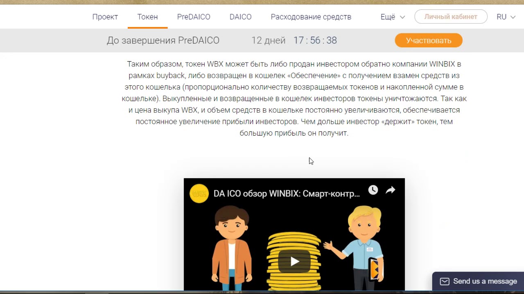Open Расходование средств section

tap(311, 17)
